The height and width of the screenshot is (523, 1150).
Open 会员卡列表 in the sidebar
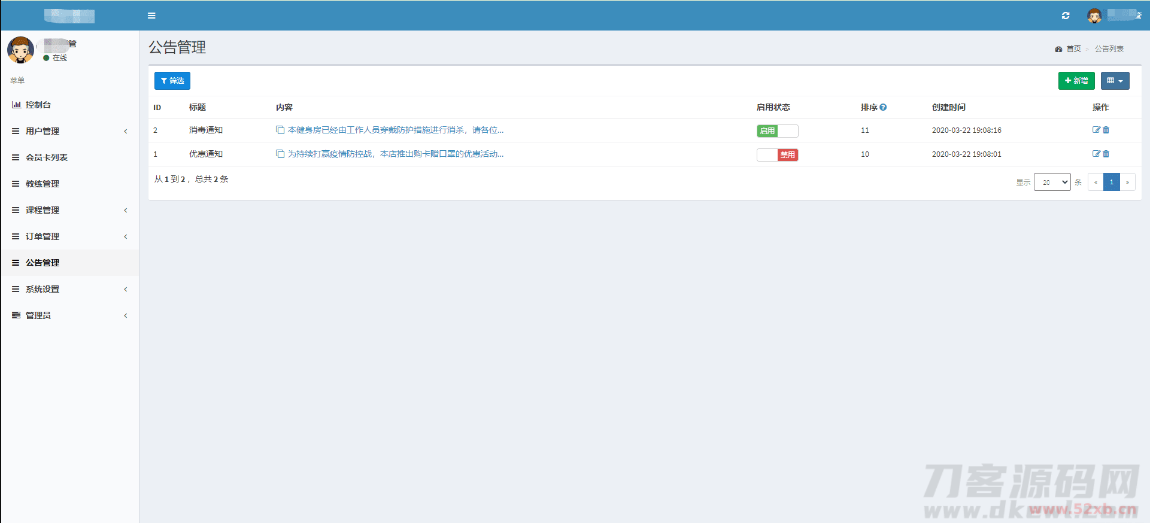47,157
